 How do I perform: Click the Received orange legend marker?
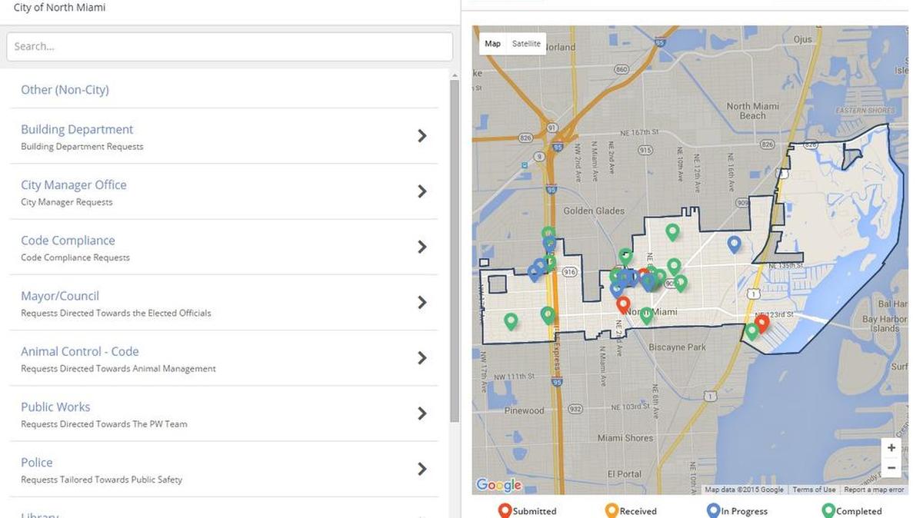(x=611, y=510)
